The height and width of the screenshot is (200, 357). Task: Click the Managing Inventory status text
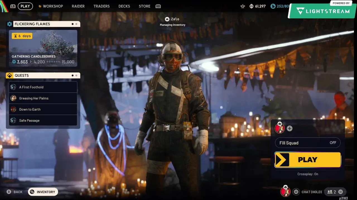tap(172, 25)
